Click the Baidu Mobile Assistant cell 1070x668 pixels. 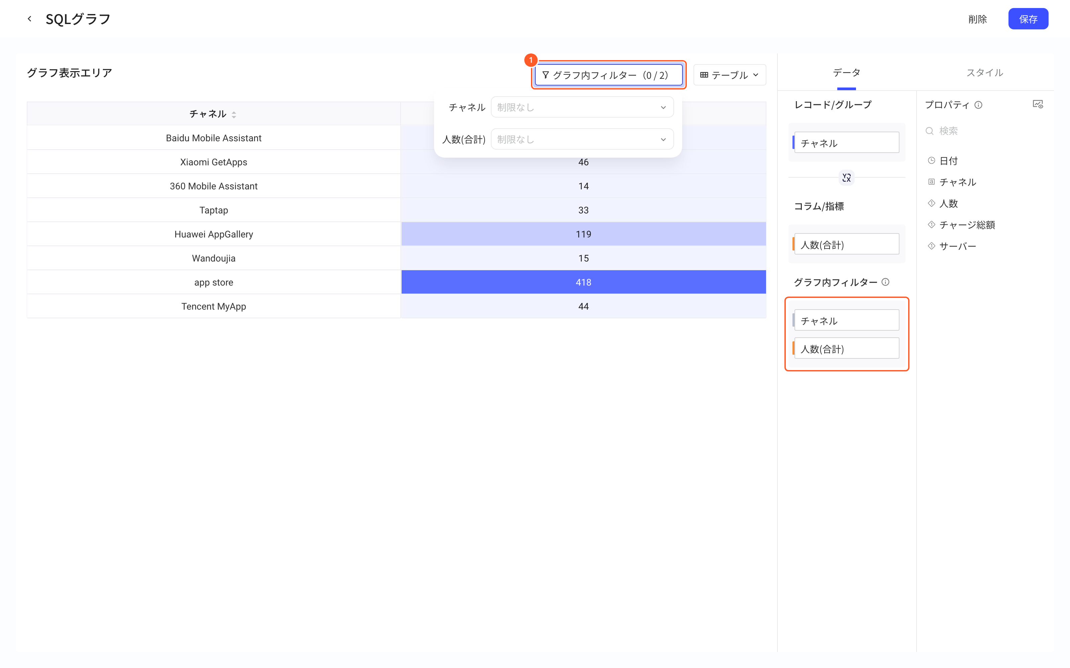click(x=214, y=138)
